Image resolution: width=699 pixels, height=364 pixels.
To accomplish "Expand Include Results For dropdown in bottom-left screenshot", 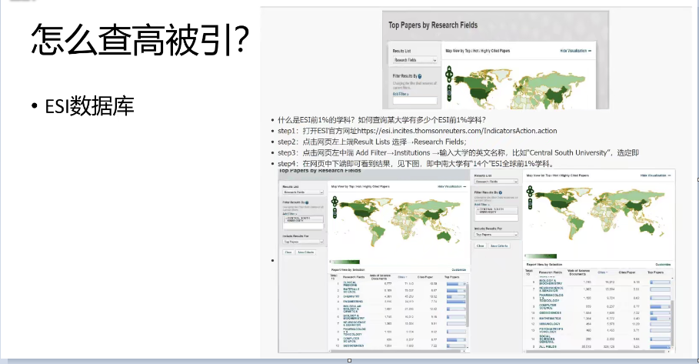I will pyautogui.click(x=302, y=241).
